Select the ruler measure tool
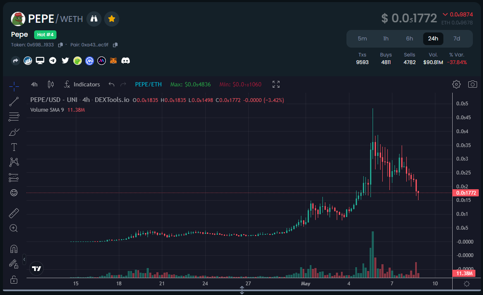The image size is (483, 295). (x=14, y=213)
